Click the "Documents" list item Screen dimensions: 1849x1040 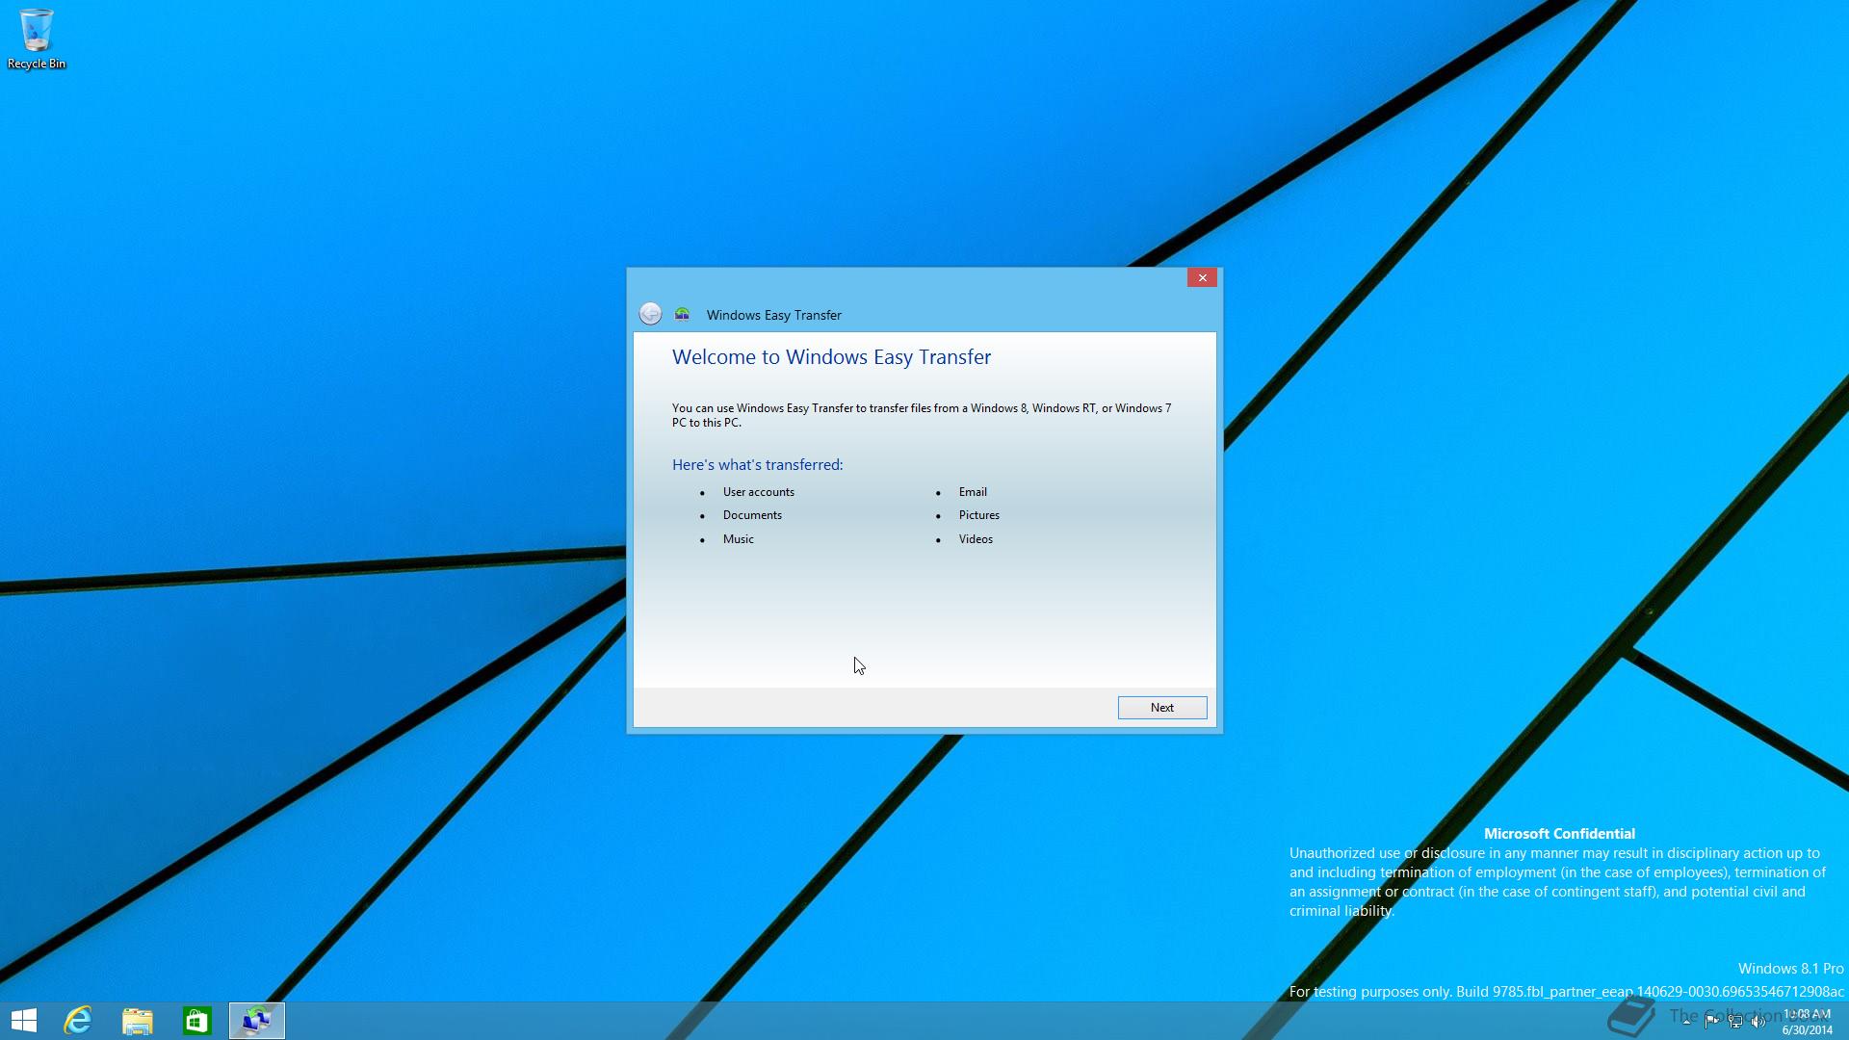click(752, 515)
